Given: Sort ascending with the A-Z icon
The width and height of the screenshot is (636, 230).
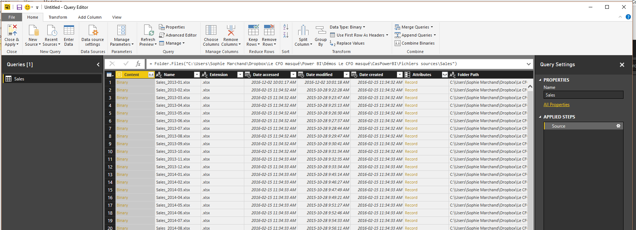Looking at the screenshot, I should coord(286,27).
